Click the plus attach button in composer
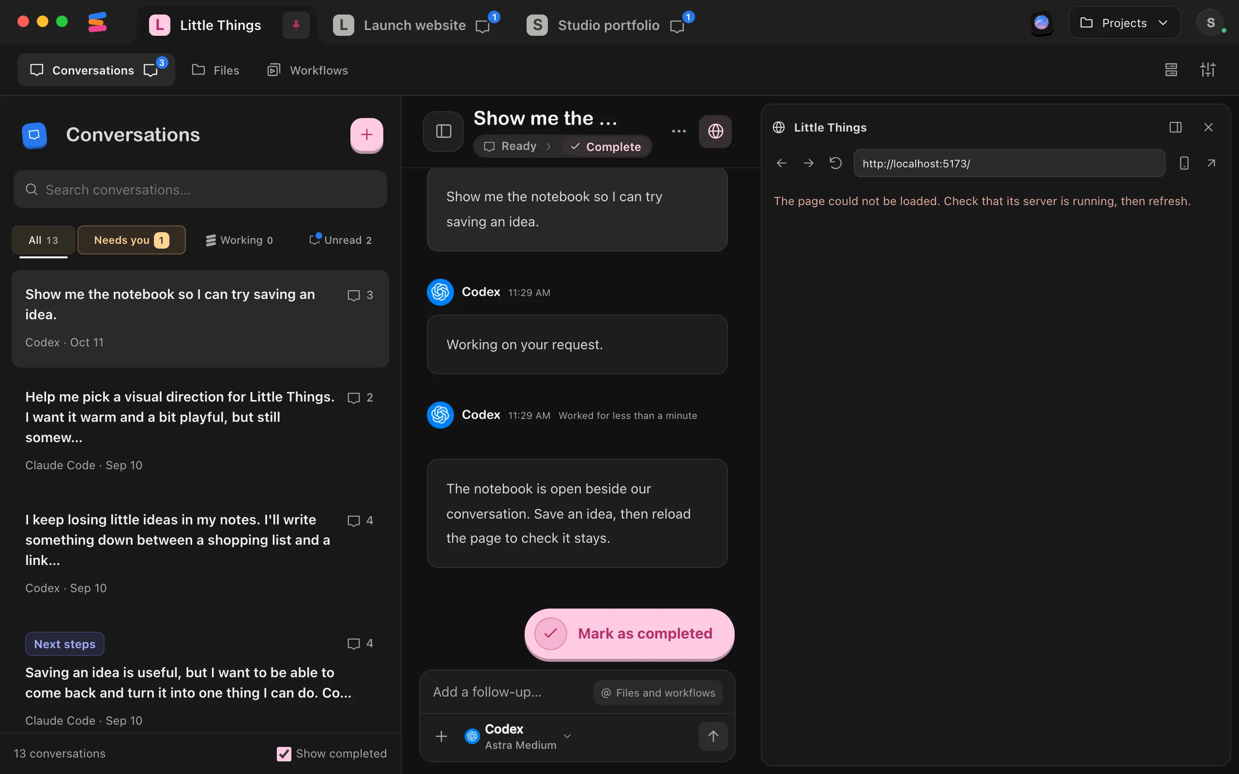 pyautogui.click(x=441, y=736)
